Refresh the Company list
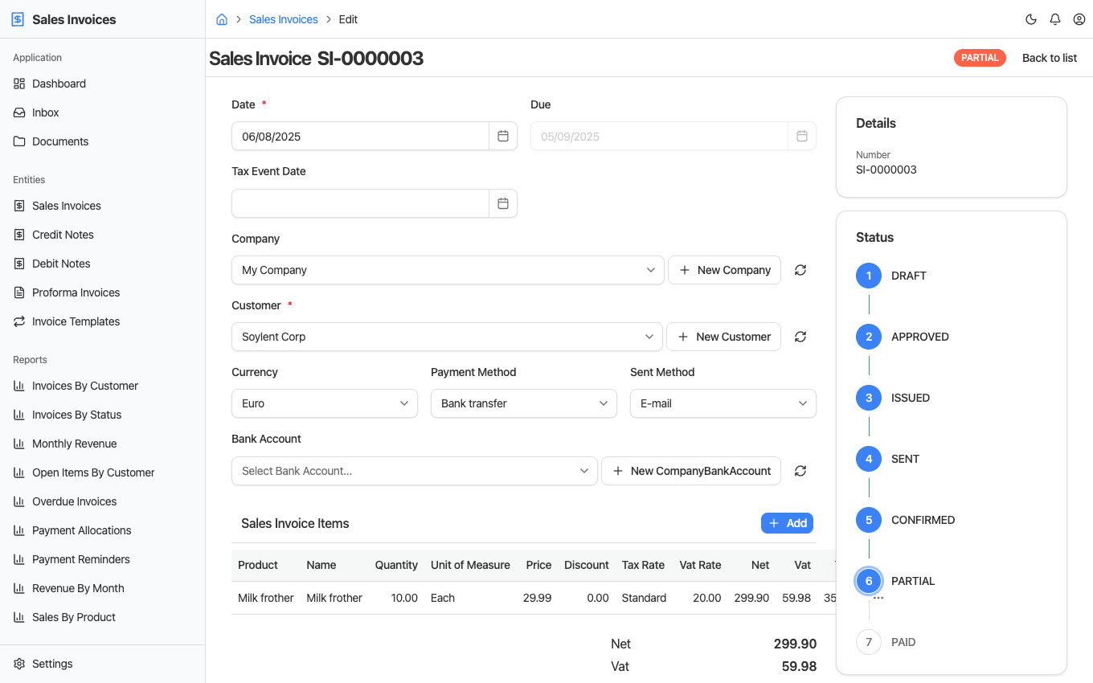The width and height of the screenshot is (1093, 683). 800,270
